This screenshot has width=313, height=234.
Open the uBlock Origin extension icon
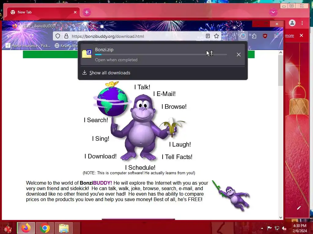pos(265,36)
